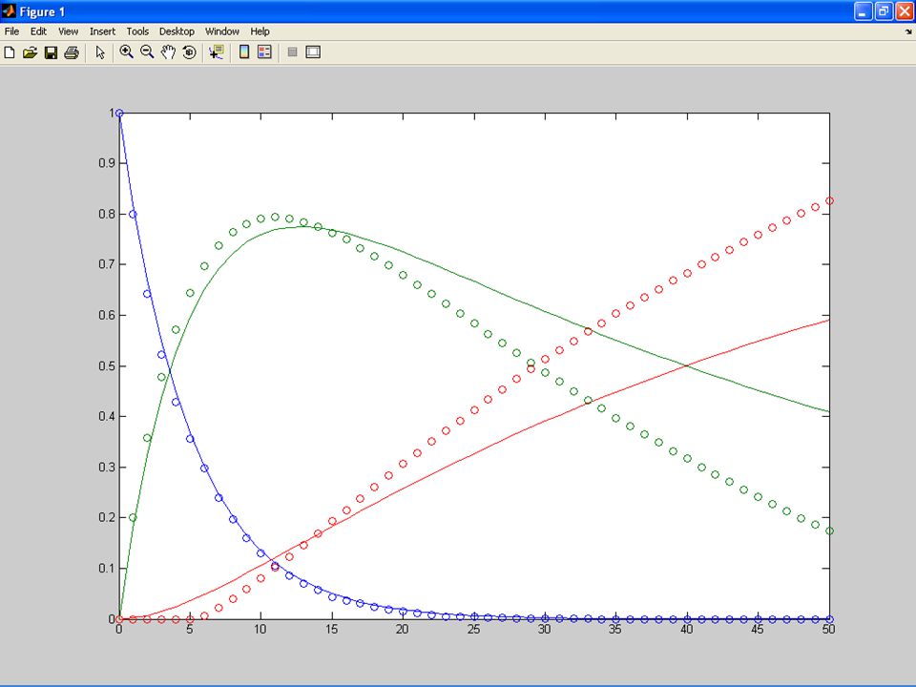Open the View menu
This screenshot has width=916, height=687.
69,31
